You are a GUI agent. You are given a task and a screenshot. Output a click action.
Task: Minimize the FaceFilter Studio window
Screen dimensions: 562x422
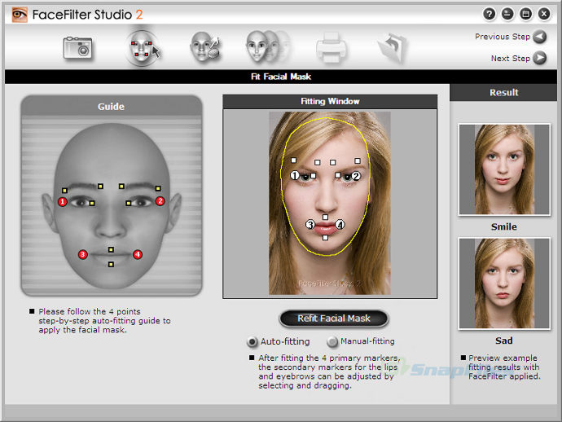507,14
